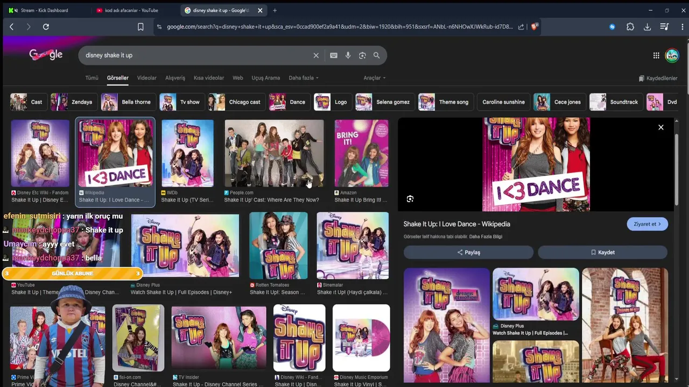
Task: Reload the page with the refresh icon
Action: pos(46,27)
